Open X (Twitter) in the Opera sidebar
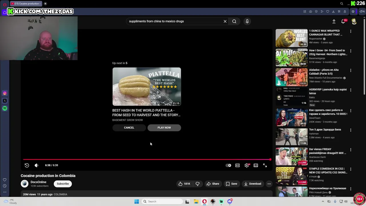 5,101
